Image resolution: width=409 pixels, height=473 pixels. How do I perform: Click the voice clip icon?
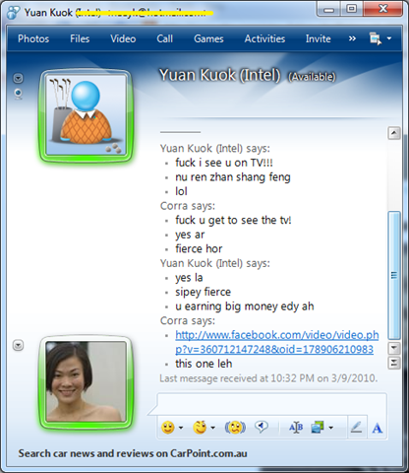[x=262, y=427]
